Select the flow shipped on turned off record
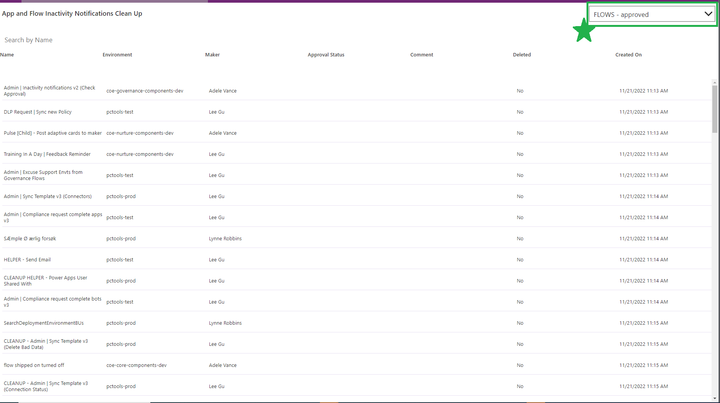 (x=34, y=365)
